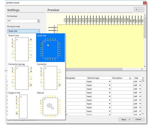This screenshot has height=126, width=154.
Task: Pick the Connector zig-zag layout style
Action: pos(22,76)
